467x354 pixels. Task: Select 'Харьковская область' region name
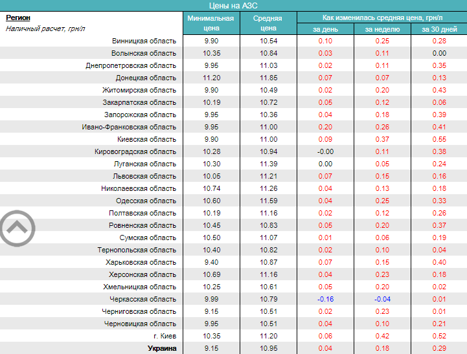(141, 262)
